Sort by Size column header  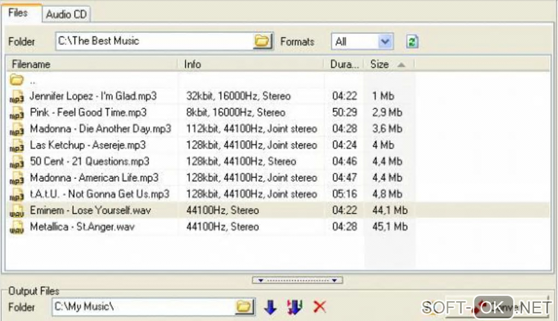388,65
